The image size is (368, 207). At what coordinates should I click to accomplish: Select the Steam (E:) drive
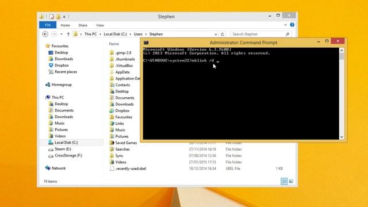(x=63, y=149)
